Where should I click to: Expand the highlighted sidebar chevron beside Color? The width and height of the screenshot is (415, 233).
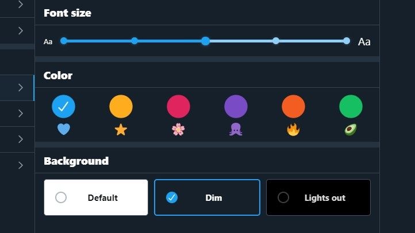(21, 87)
